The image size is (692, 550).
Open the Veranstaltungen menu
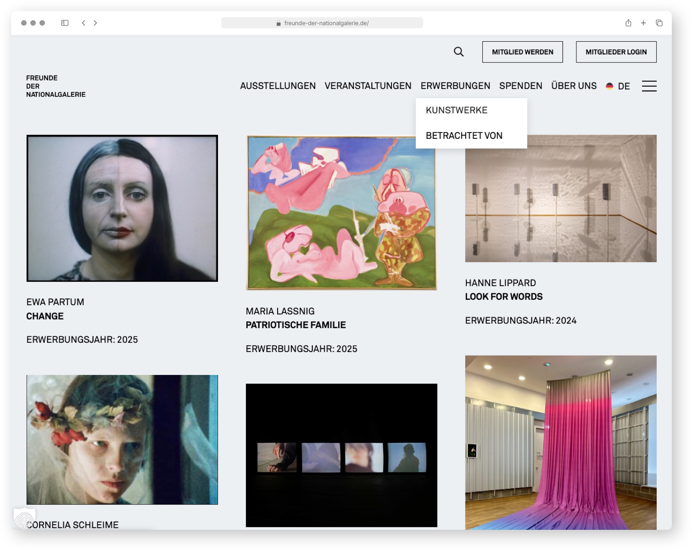368,86
